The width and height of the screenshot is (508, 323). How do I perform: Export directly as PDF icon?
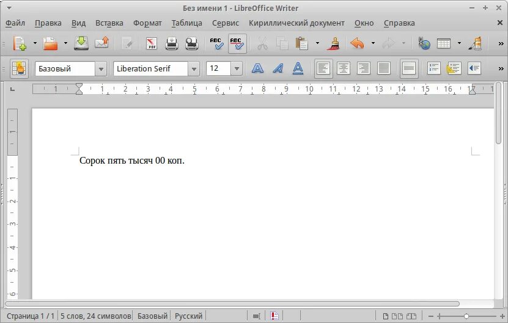pyautogui.click(x=151, y=43)
